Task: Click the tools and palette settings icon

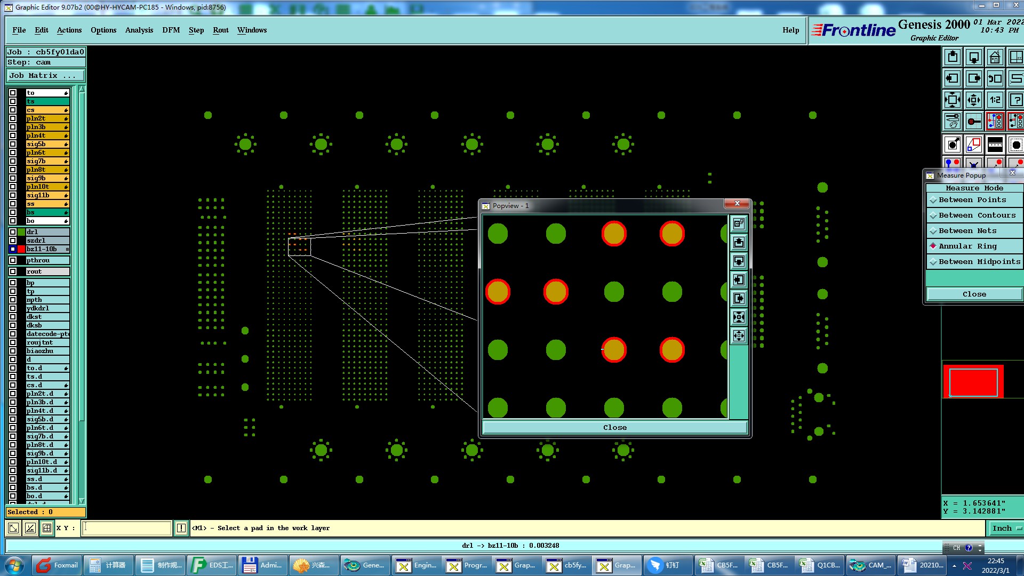Action: (x=953, y=122)
